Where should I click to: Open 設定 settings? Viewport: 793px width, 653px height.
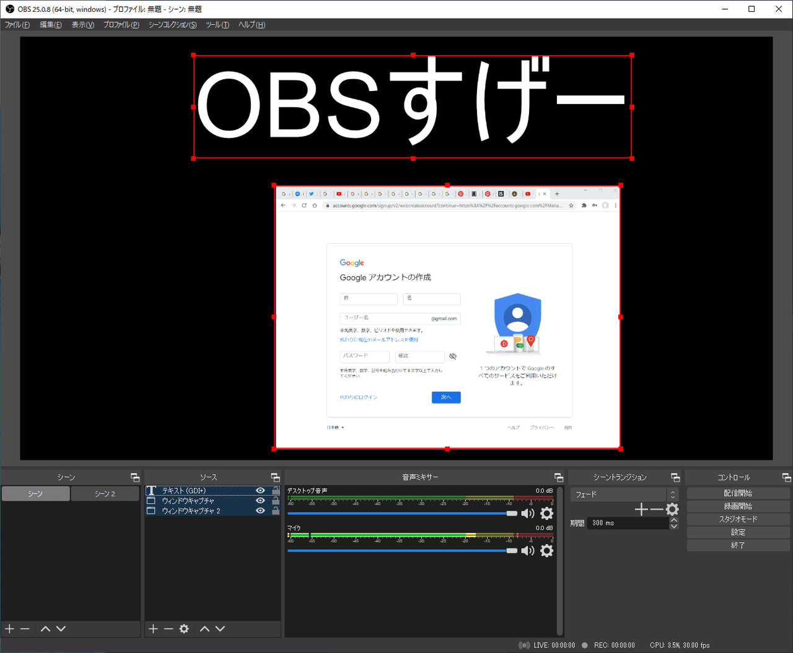point(738,532)
